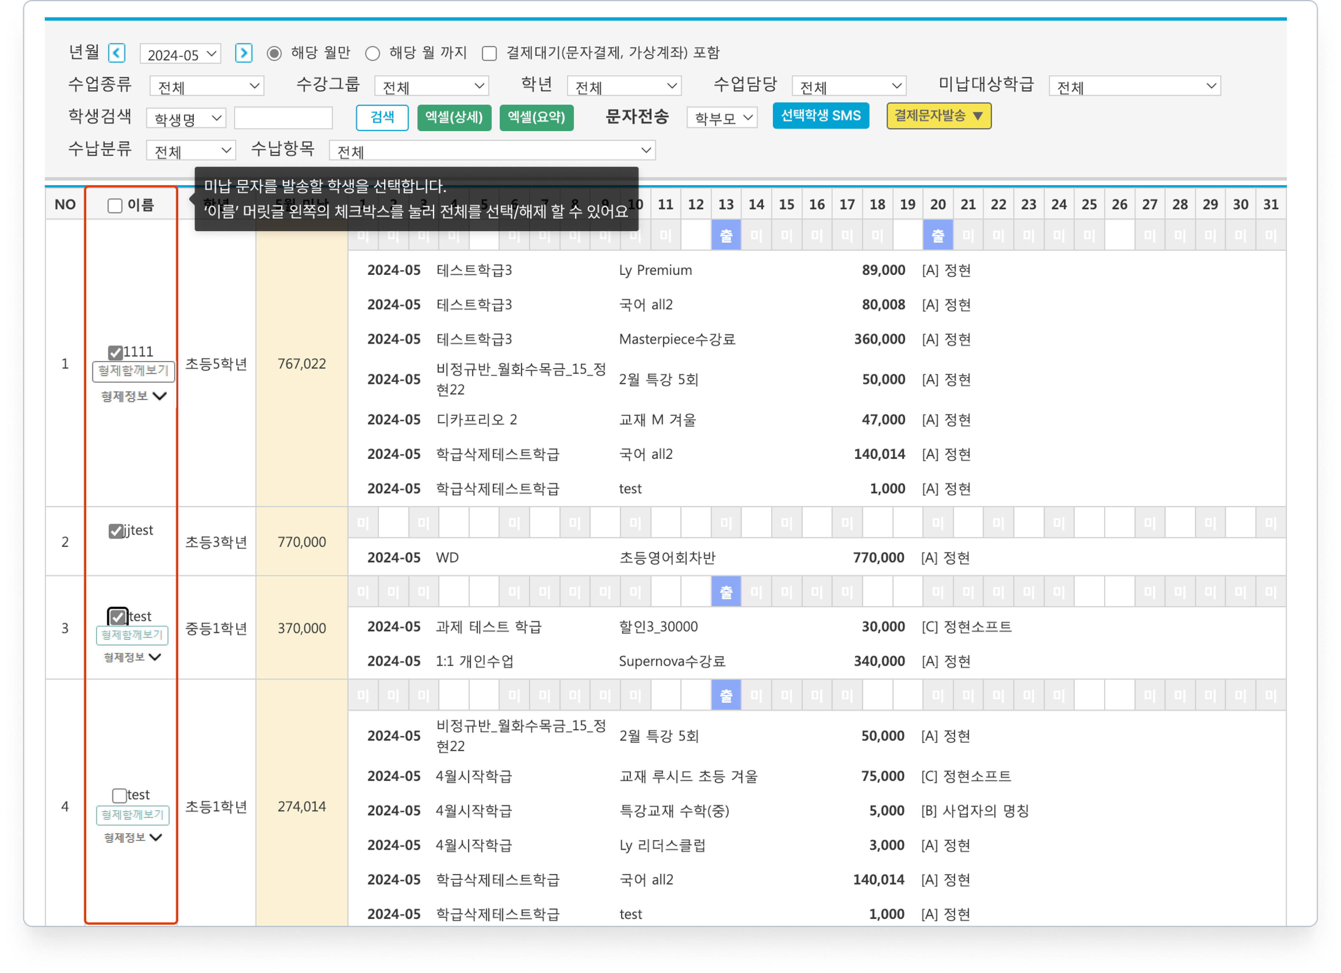This screenshot has height=973, width=1341.
Task: Toggle select-all checkbox beside 이름 header
Action: tap(115, 205)
